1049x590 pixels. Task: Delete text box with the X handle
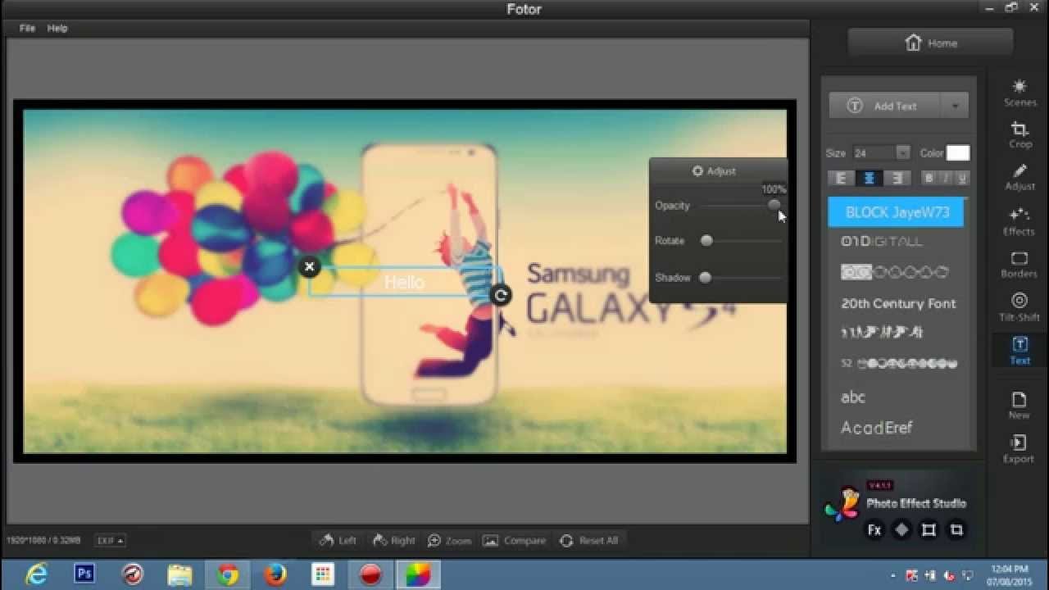tap(309, 266)
